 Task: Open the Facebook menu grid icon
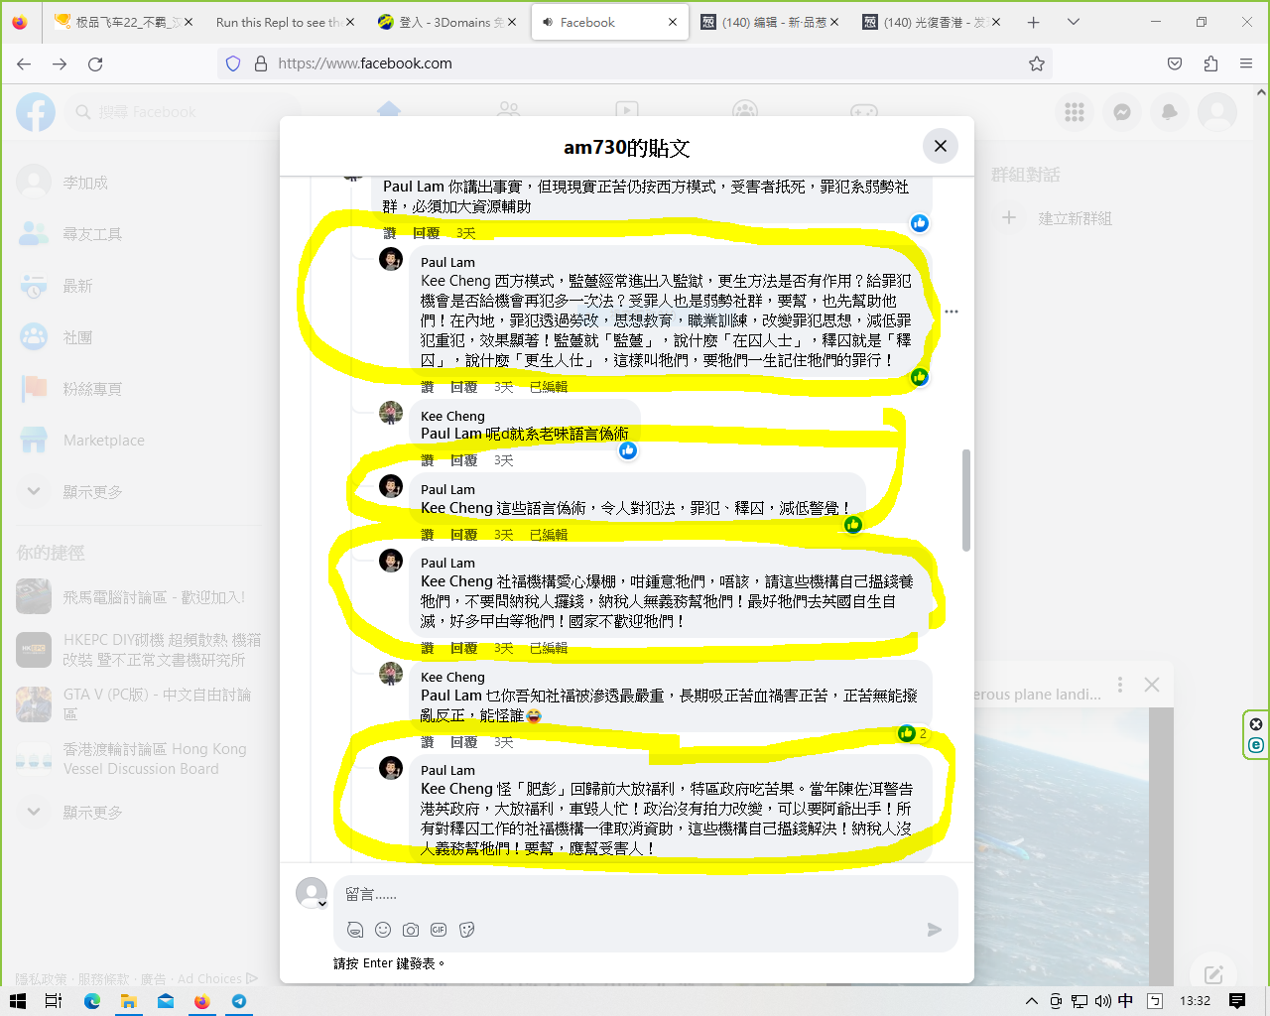(x=1075, y=112)
